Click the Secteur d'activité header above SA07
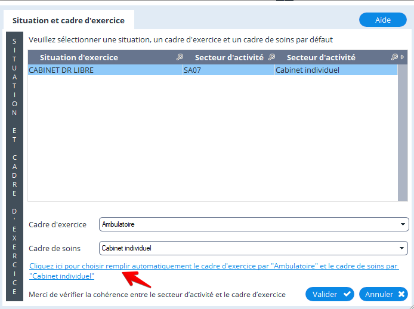Image resolution: width=414 pixels, height=309 pixels. point(229,57)
